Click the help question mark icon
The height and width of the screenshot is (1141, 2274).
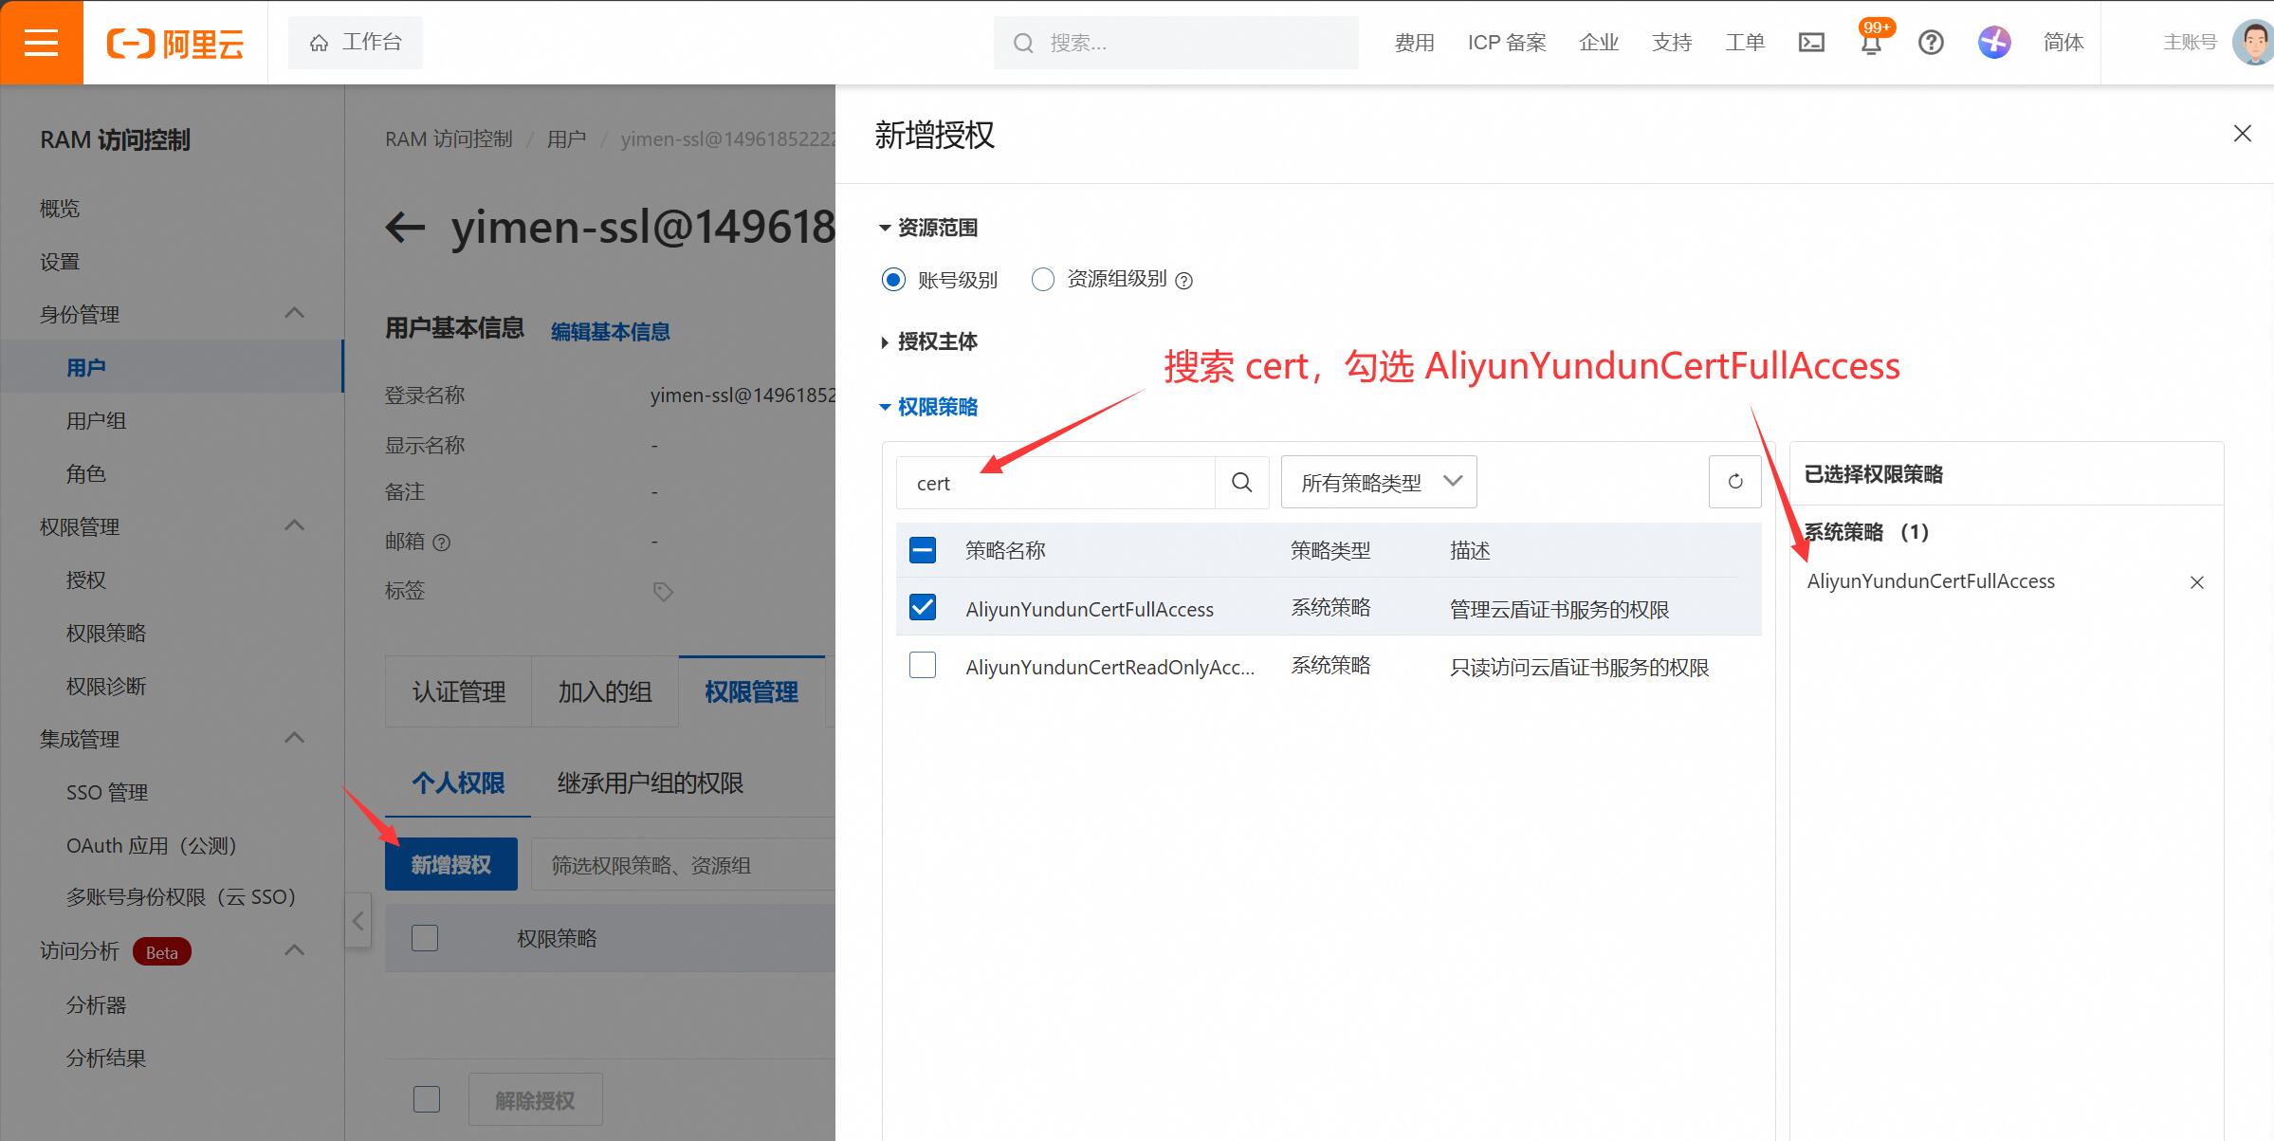pyautogui.click(x=1931, y=43)
